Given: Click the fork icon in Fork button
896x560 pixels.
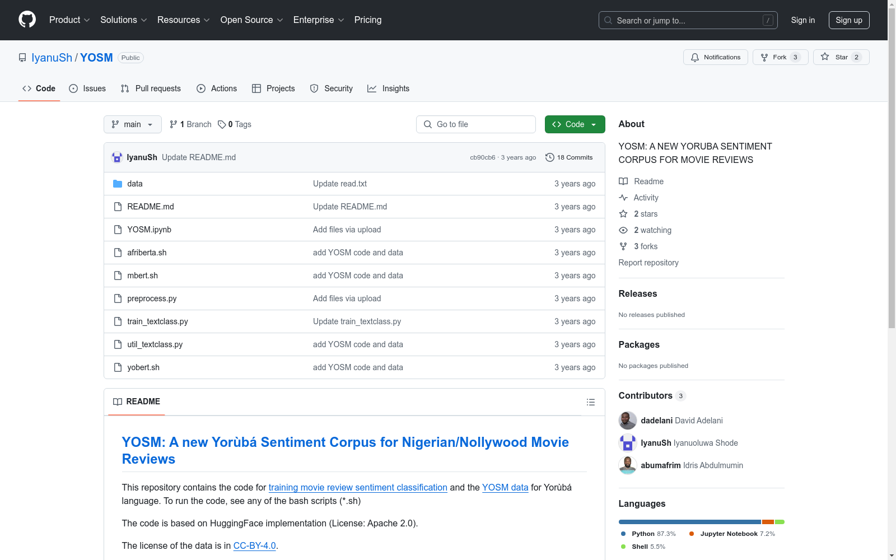Looking at the screenshot, I should click(764, 57).
